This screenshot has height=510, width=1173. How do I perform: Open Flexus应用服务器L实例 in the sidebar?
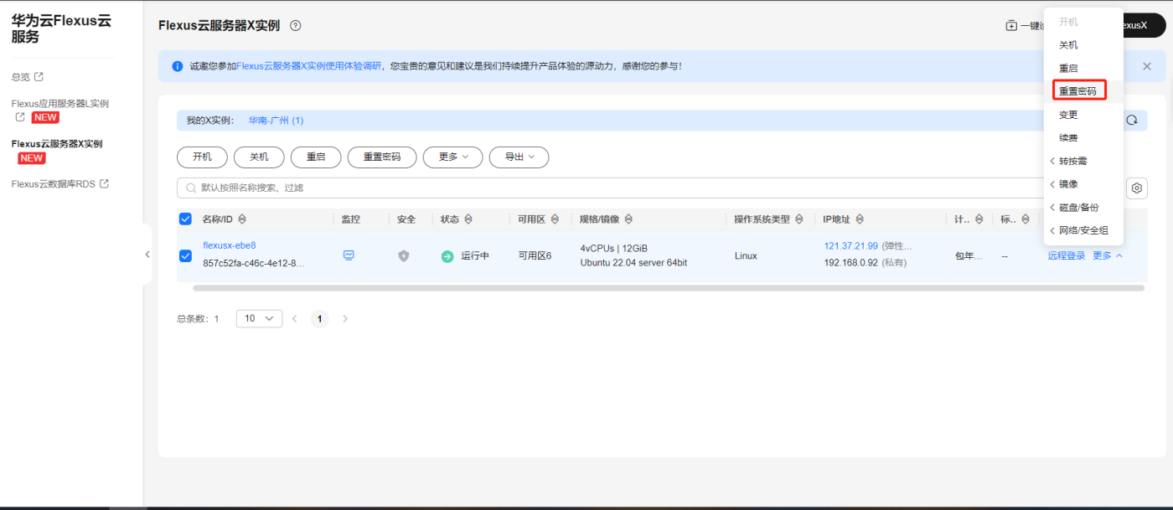pos(59,104)
